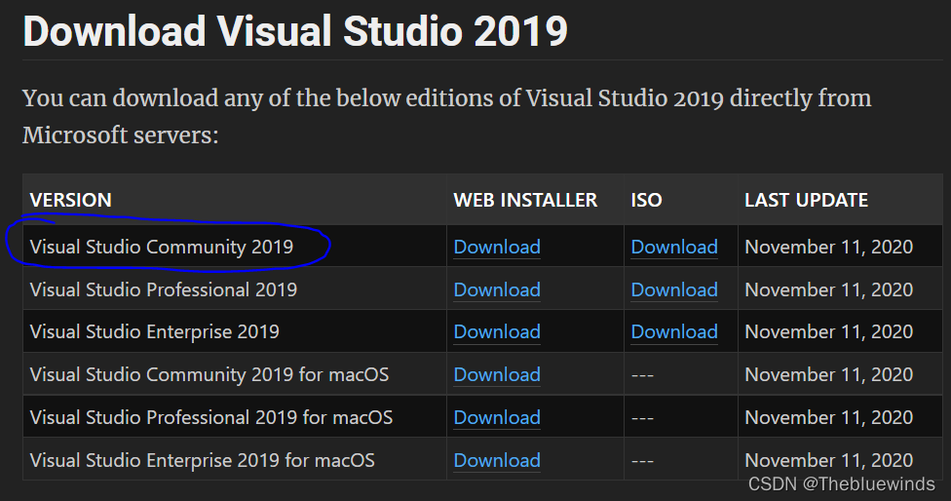Viewport: 951px width, 501px height.
Task: Click the 'Download Visual Studio 2019' heading
Action: pos(295,31)
